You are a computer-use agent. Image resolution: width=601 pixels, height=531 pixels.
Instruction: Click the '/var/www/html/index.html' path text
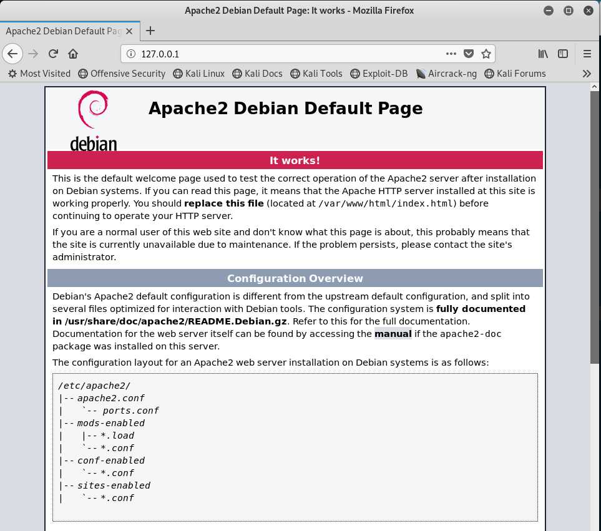point(386,203)
